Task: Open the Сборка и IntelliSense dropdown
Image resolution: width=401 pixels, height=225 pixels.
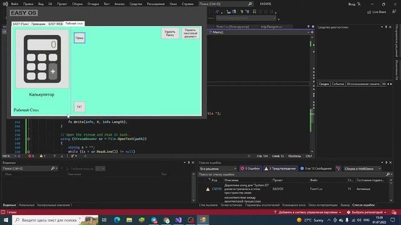Action: pos(362,169)
